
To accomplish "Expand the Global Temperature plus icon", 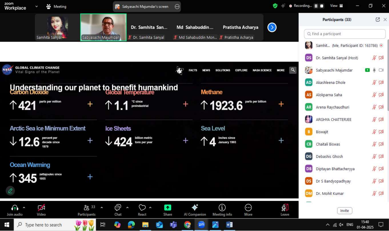I will click(186, 104).
